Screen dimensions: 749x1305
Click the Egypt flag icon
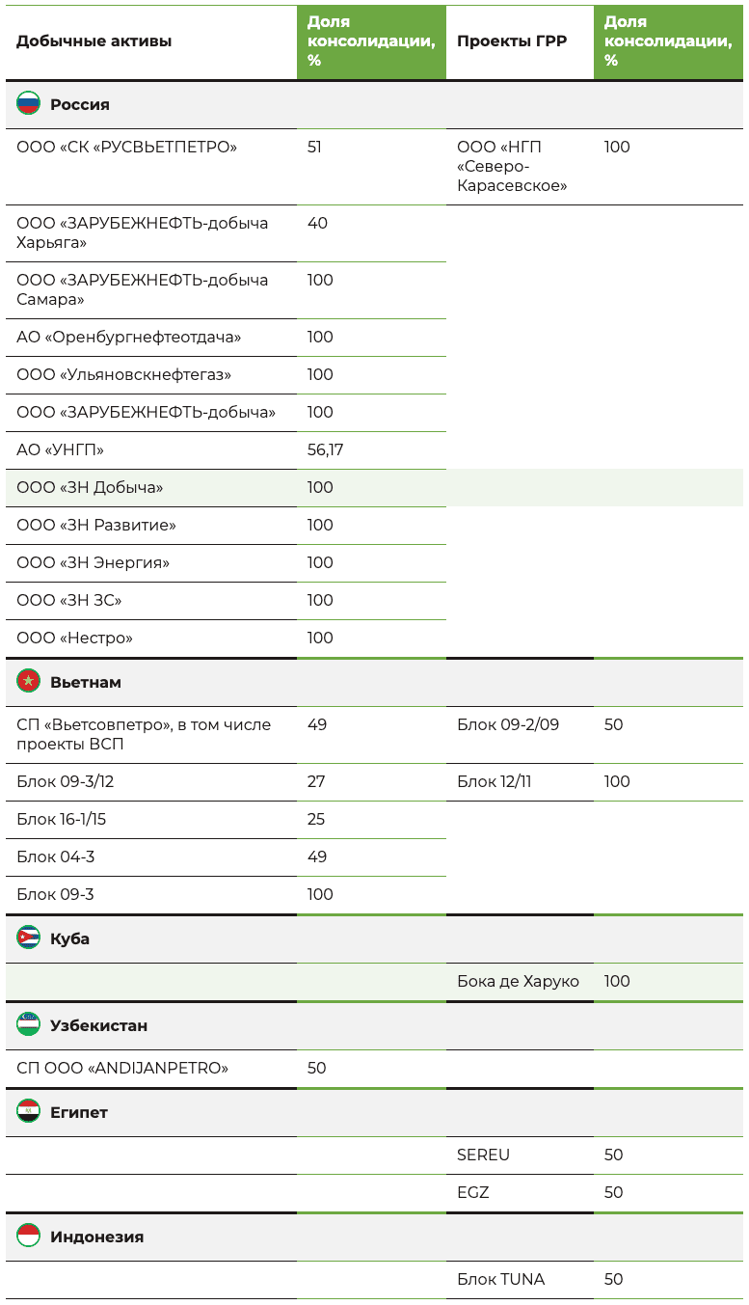pos(28,1112)
